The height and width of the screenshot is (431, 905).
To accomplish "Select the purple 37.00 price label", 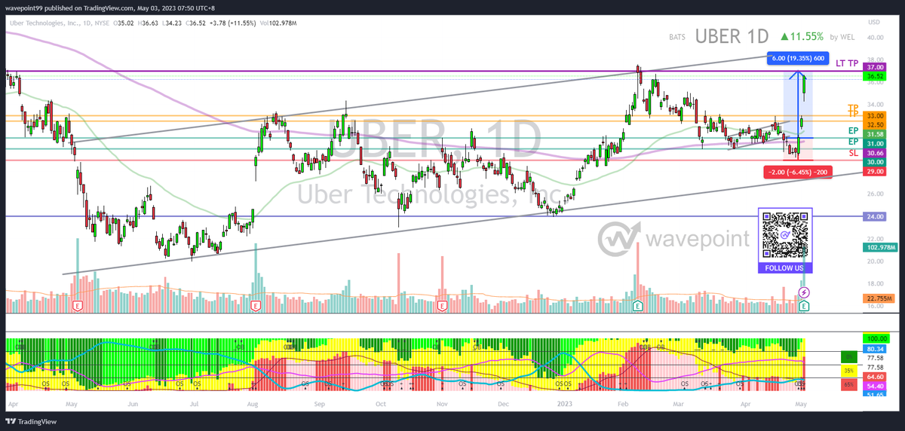I will 876,67.
